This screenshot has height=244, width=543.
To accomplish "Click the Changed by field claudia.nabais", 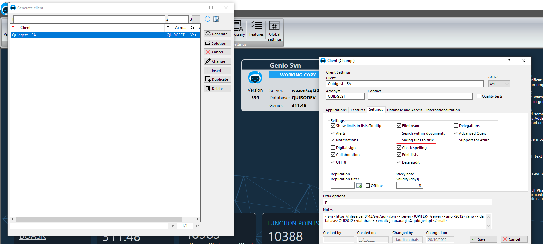I will coord(407,240).
